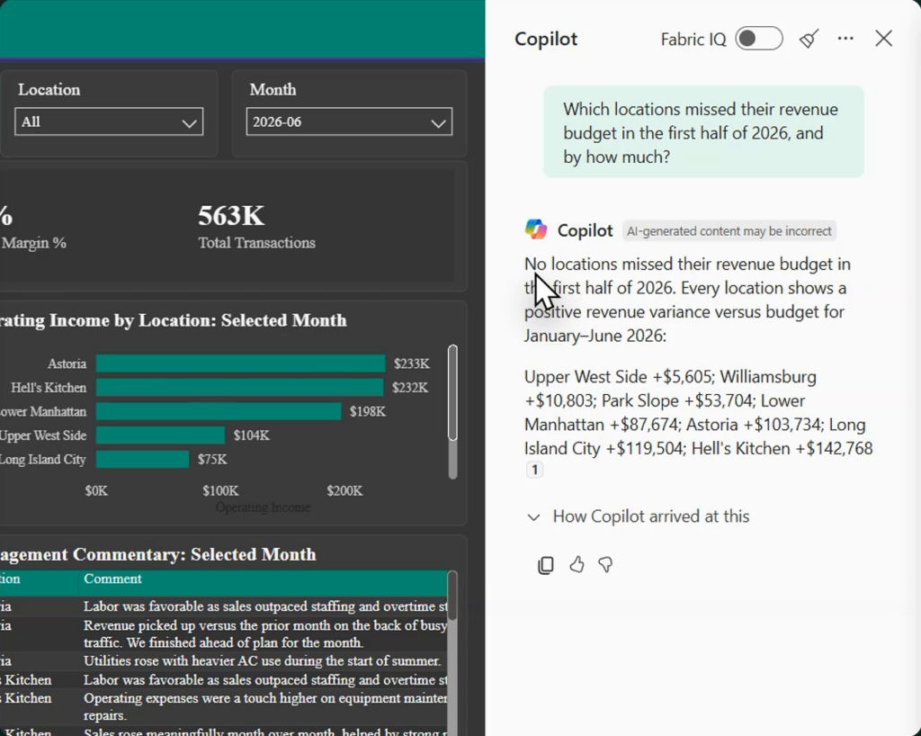The height and width of the screenshot is (736, 921).
Task: Click the 'Operating expenses were a touch higher' comment
Action: 265,706
